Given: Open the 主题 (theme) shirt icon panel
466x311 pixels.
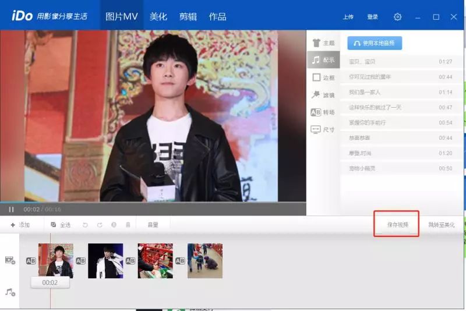Looking at the screenshot, I should [323, 43].
